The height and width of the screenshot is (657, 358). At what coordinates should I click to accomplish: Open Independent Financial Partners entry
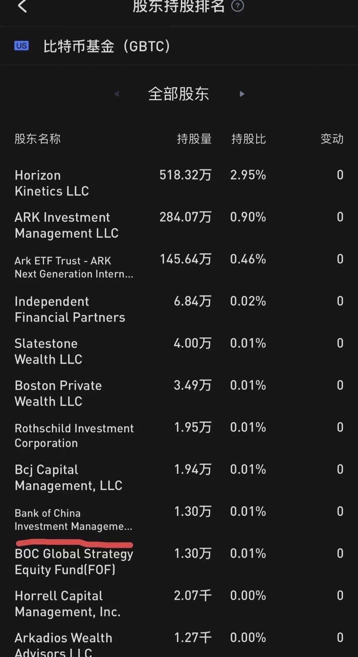tap(70, 309)
